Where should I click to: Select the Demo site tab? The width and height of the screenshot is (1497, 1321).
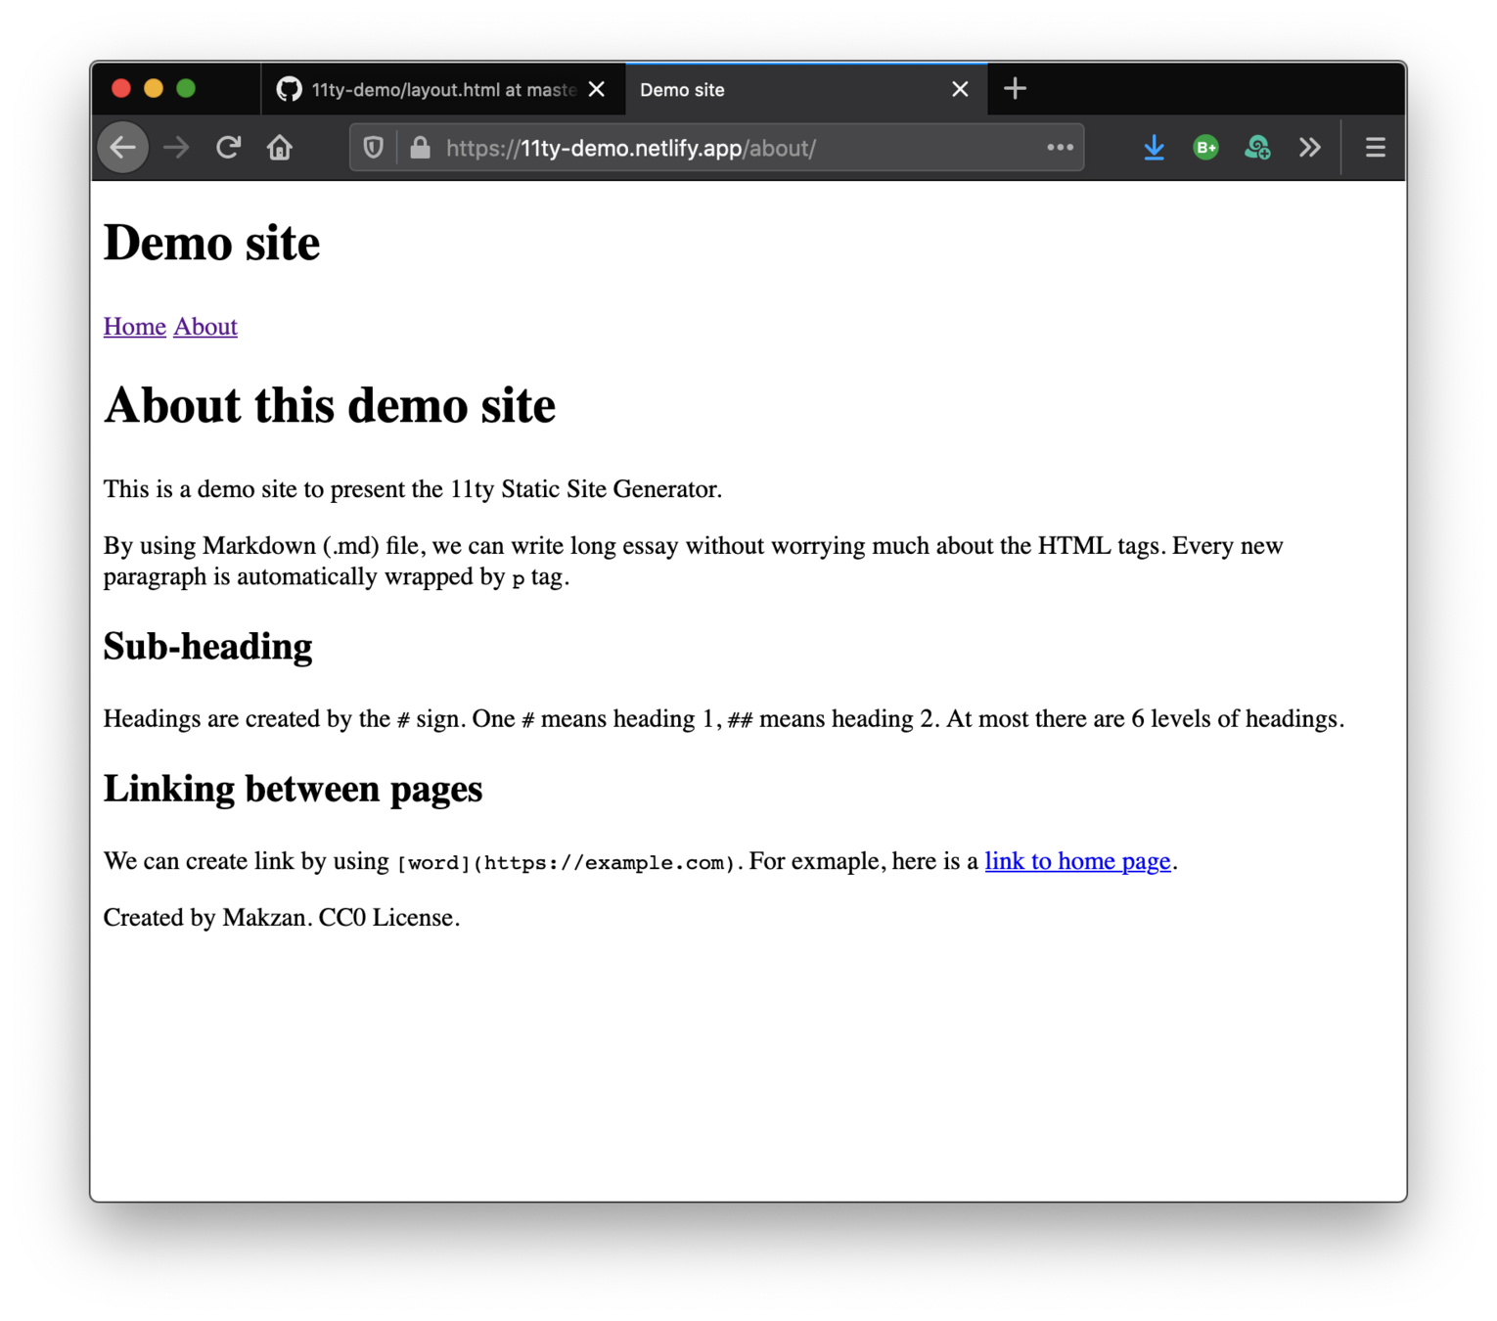(806, 89)
